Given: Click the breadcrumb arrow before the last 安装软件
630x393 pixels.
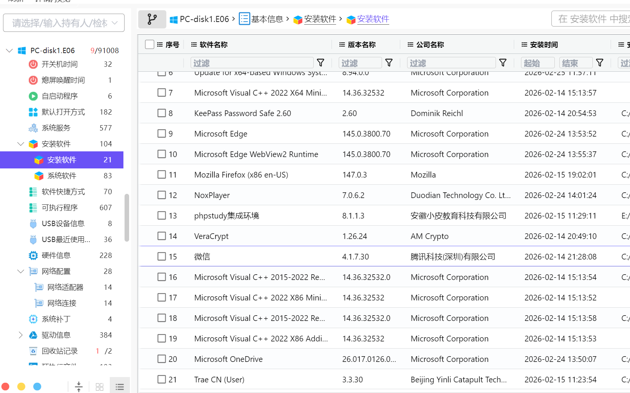Looking at the screenshot, I should click(x=341, y=19).
